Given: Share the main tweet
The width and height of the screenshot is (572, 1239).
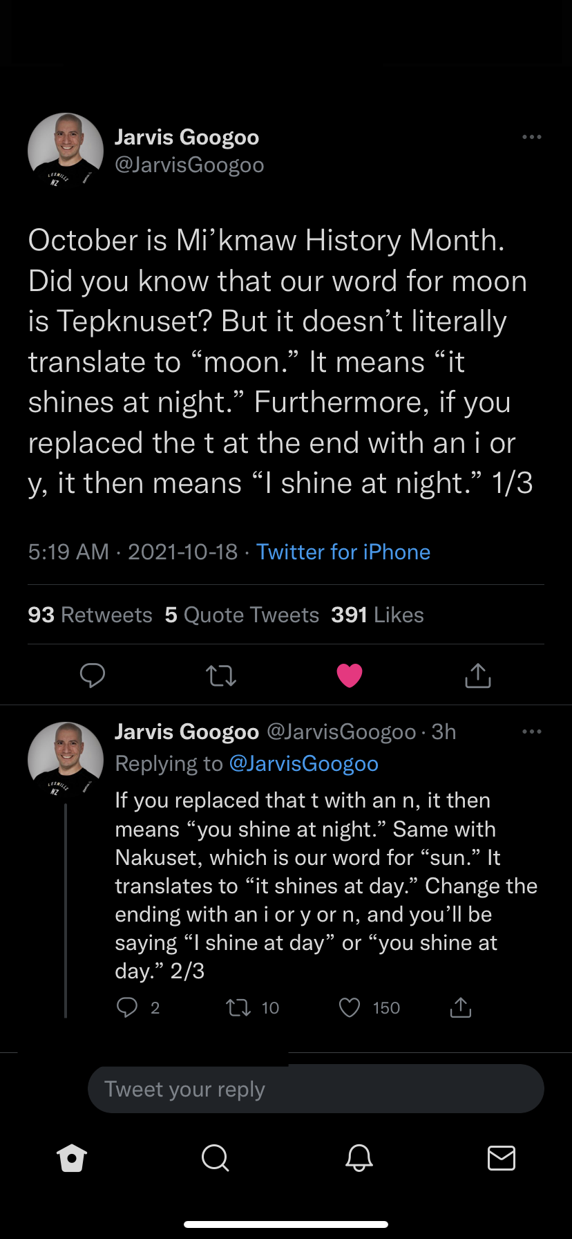Looking at the screenshot, I should point(478,675).
